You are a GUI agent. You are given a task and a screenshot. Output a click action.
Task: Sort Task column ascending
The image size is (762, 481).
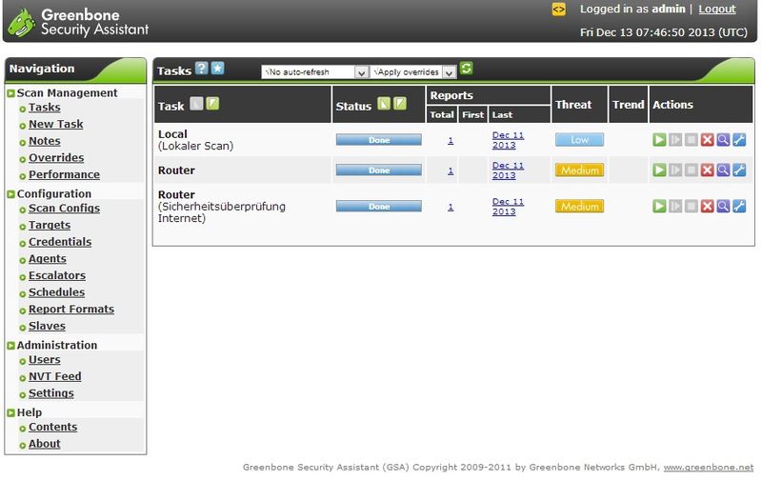click(196, 104)
